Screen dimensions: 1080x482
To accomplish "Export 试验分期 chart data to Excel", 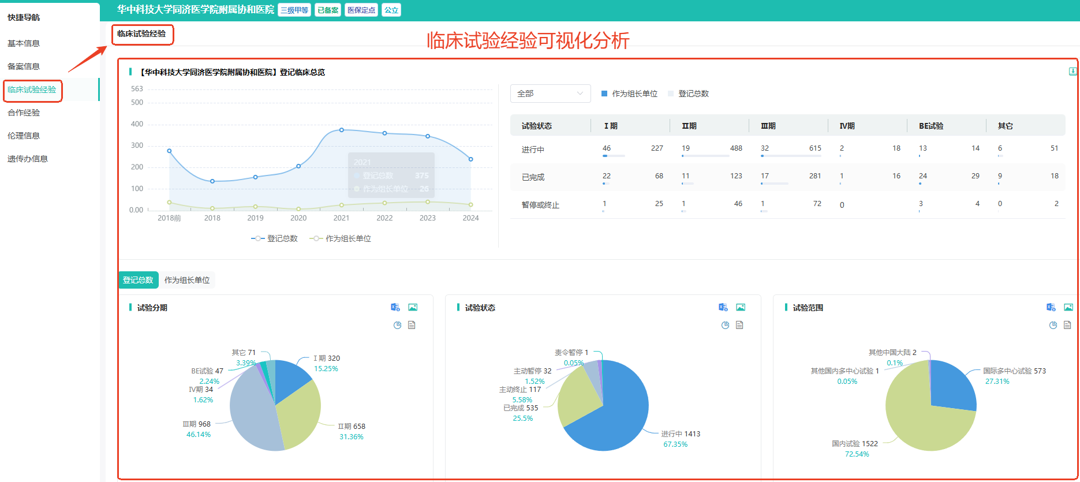I will [395, 307].
